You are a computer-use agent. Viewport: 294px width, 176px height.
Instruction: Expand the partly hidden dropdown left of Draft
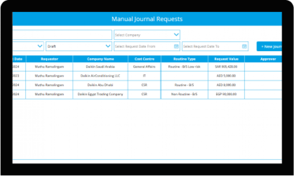coord(28,46)
